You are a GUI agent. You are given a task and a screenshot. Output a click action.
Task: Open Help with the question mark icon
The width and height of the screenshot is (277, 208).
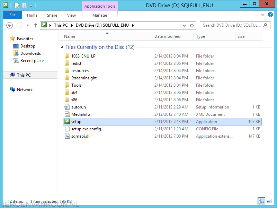270,15
